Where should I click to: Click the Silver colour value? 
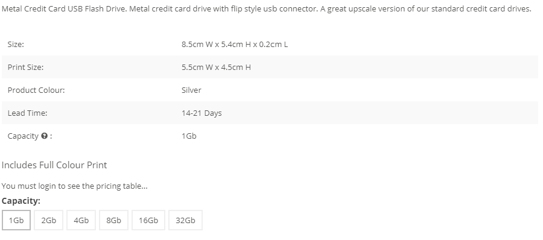point(191,90)
